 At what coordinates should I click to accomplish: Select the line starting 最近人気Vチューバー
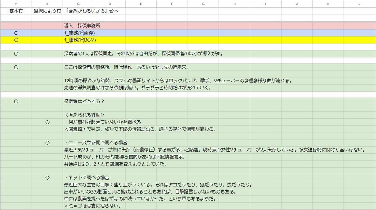click(214, 150)
